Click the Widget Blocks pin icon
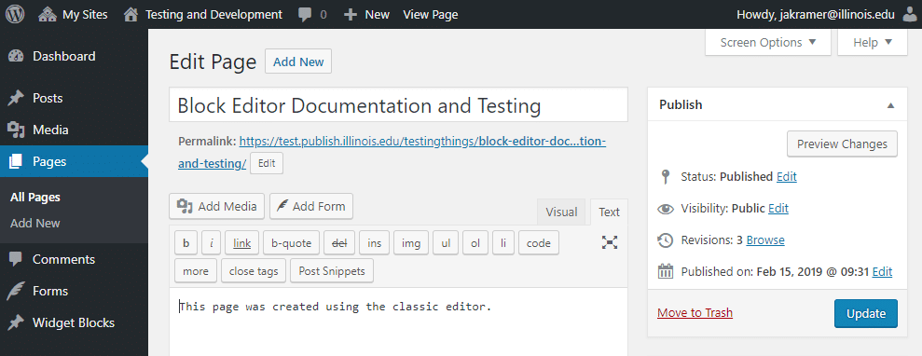922x356 pixels. (16, 322)
